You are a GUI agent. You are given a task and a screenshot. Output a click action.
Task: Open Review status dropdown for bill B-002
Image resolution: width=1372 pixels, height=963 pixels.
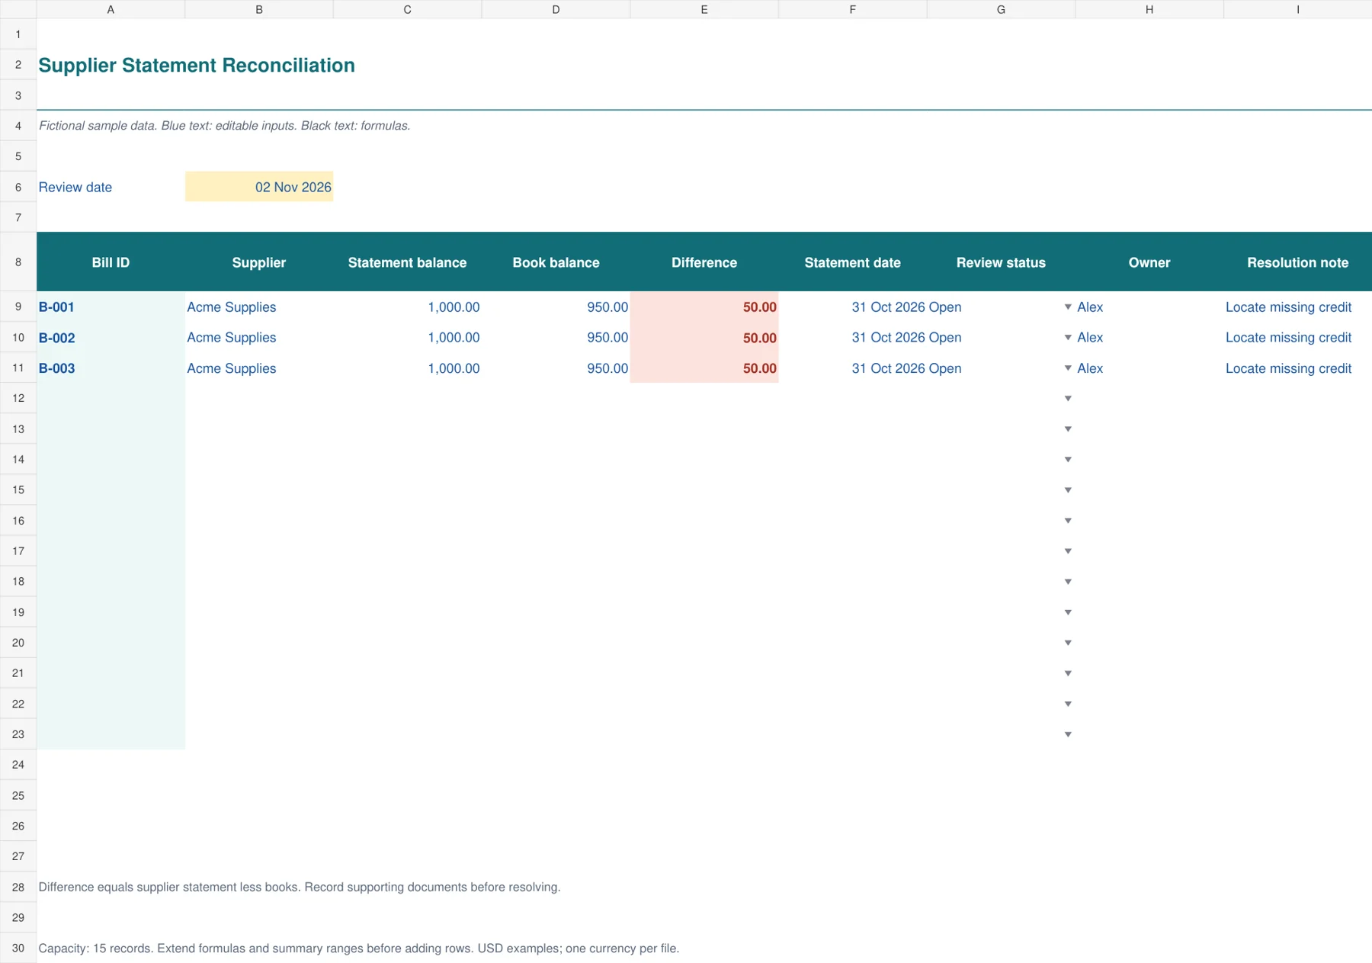(1068, 337)
